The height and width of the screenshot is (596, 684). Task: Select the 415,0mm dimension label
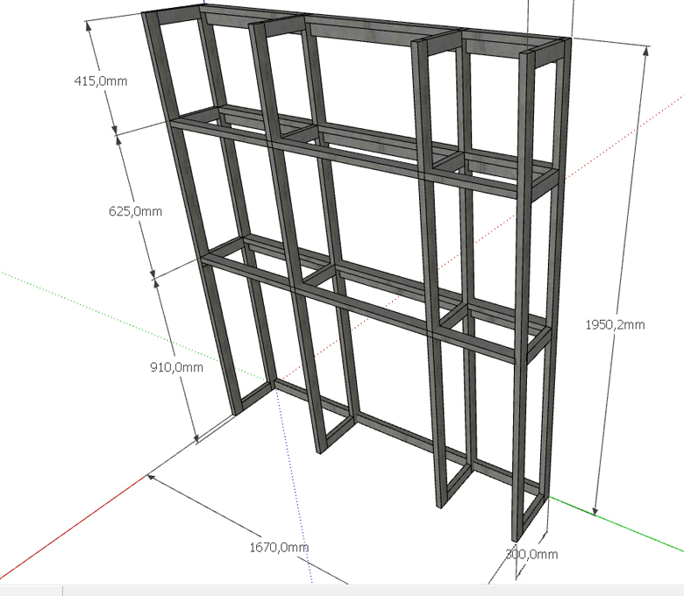tap(101, 82)
